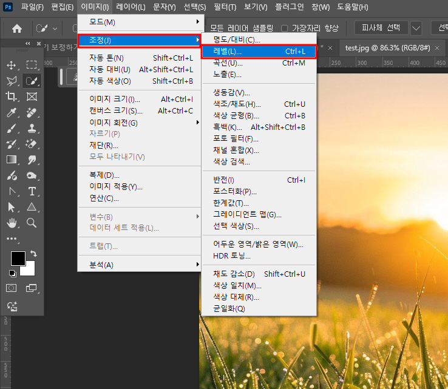Image resolution: width=448 pixels, height=389 pixels.
Task: Open the 편집(E) menu
Action: [x=63, y=7]
